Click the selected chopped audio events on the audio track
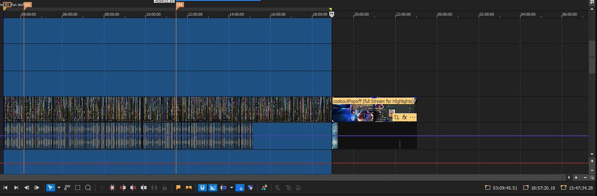Screen dimensions: 597x196 pos(128,136)
